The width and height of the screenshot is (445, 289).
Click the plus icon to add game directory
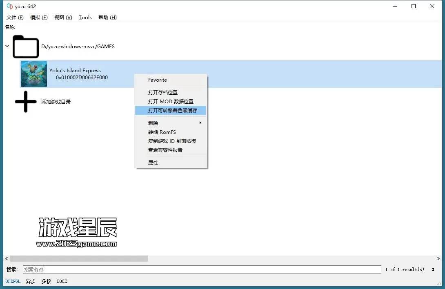point(25,102)
